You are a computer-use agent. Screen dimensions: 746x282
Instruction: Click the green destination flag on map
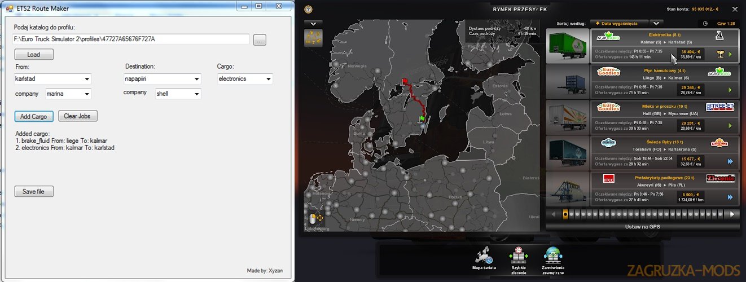pyautogui.click(x=422, y=118)
